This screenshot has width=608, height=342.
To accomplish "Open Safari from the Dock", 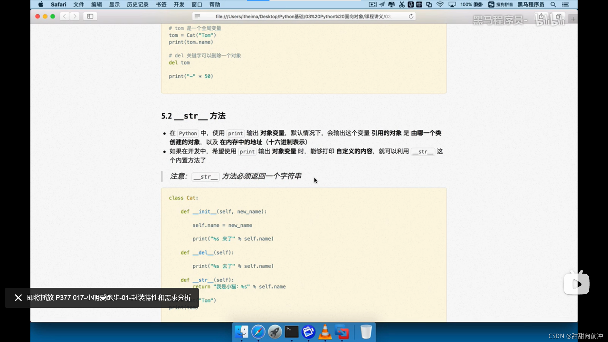I will click(258, 332).
